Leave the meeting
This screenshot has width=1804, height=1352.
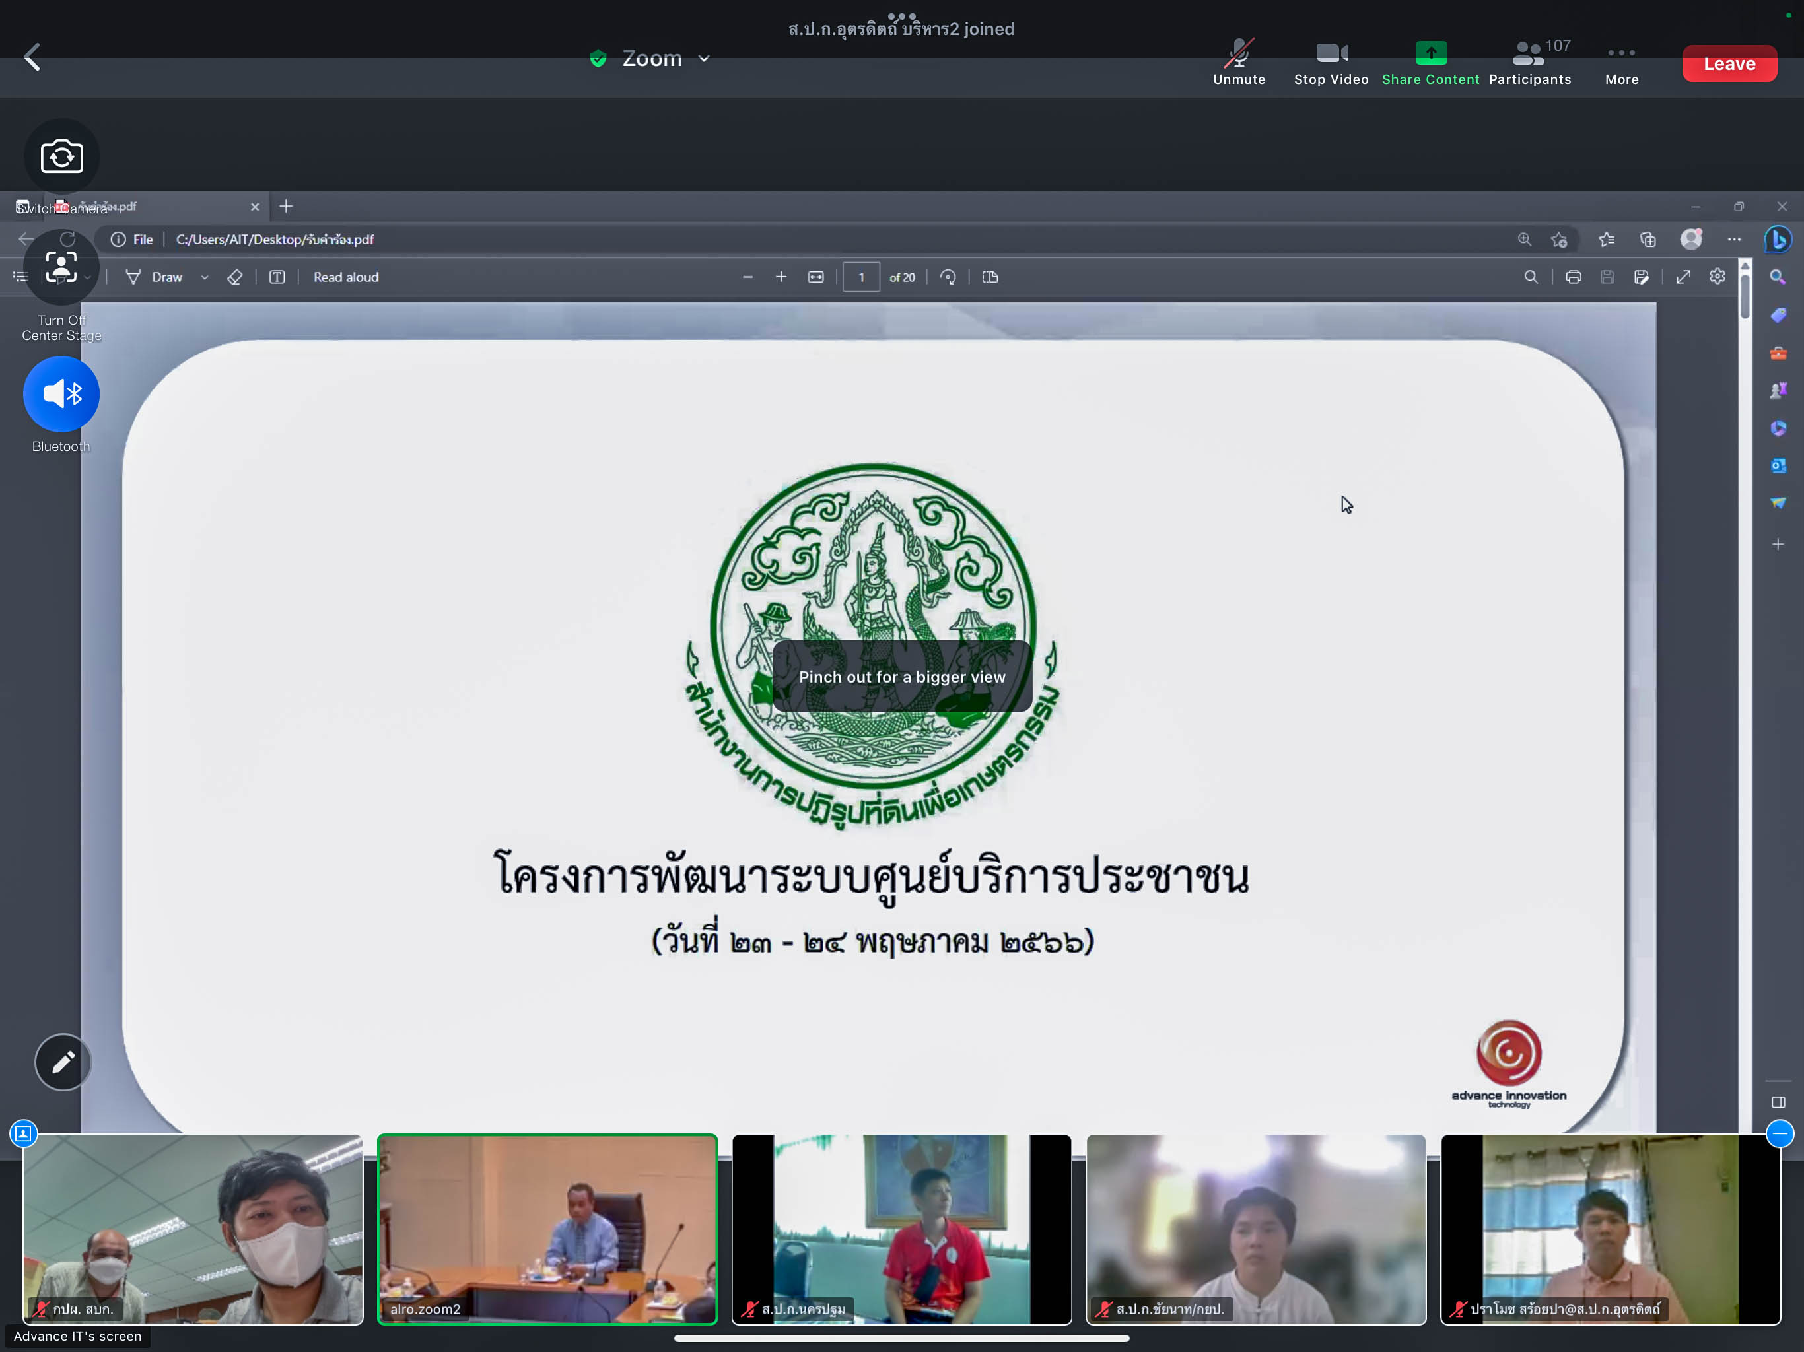[x=1729, y=63]
